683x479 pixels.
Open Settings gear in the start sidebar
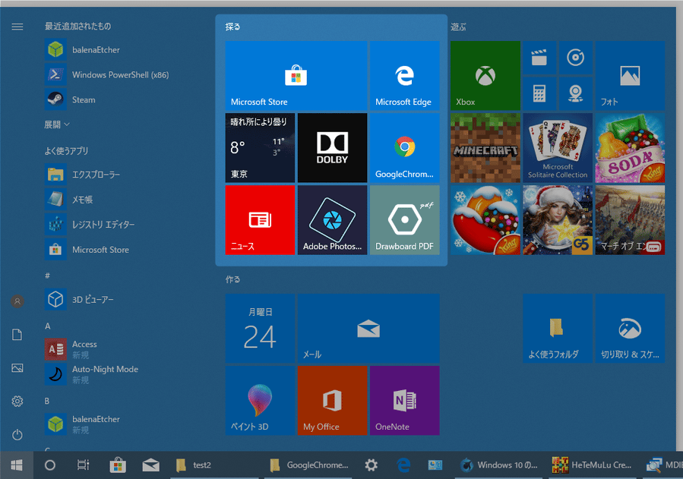(17, 401)
